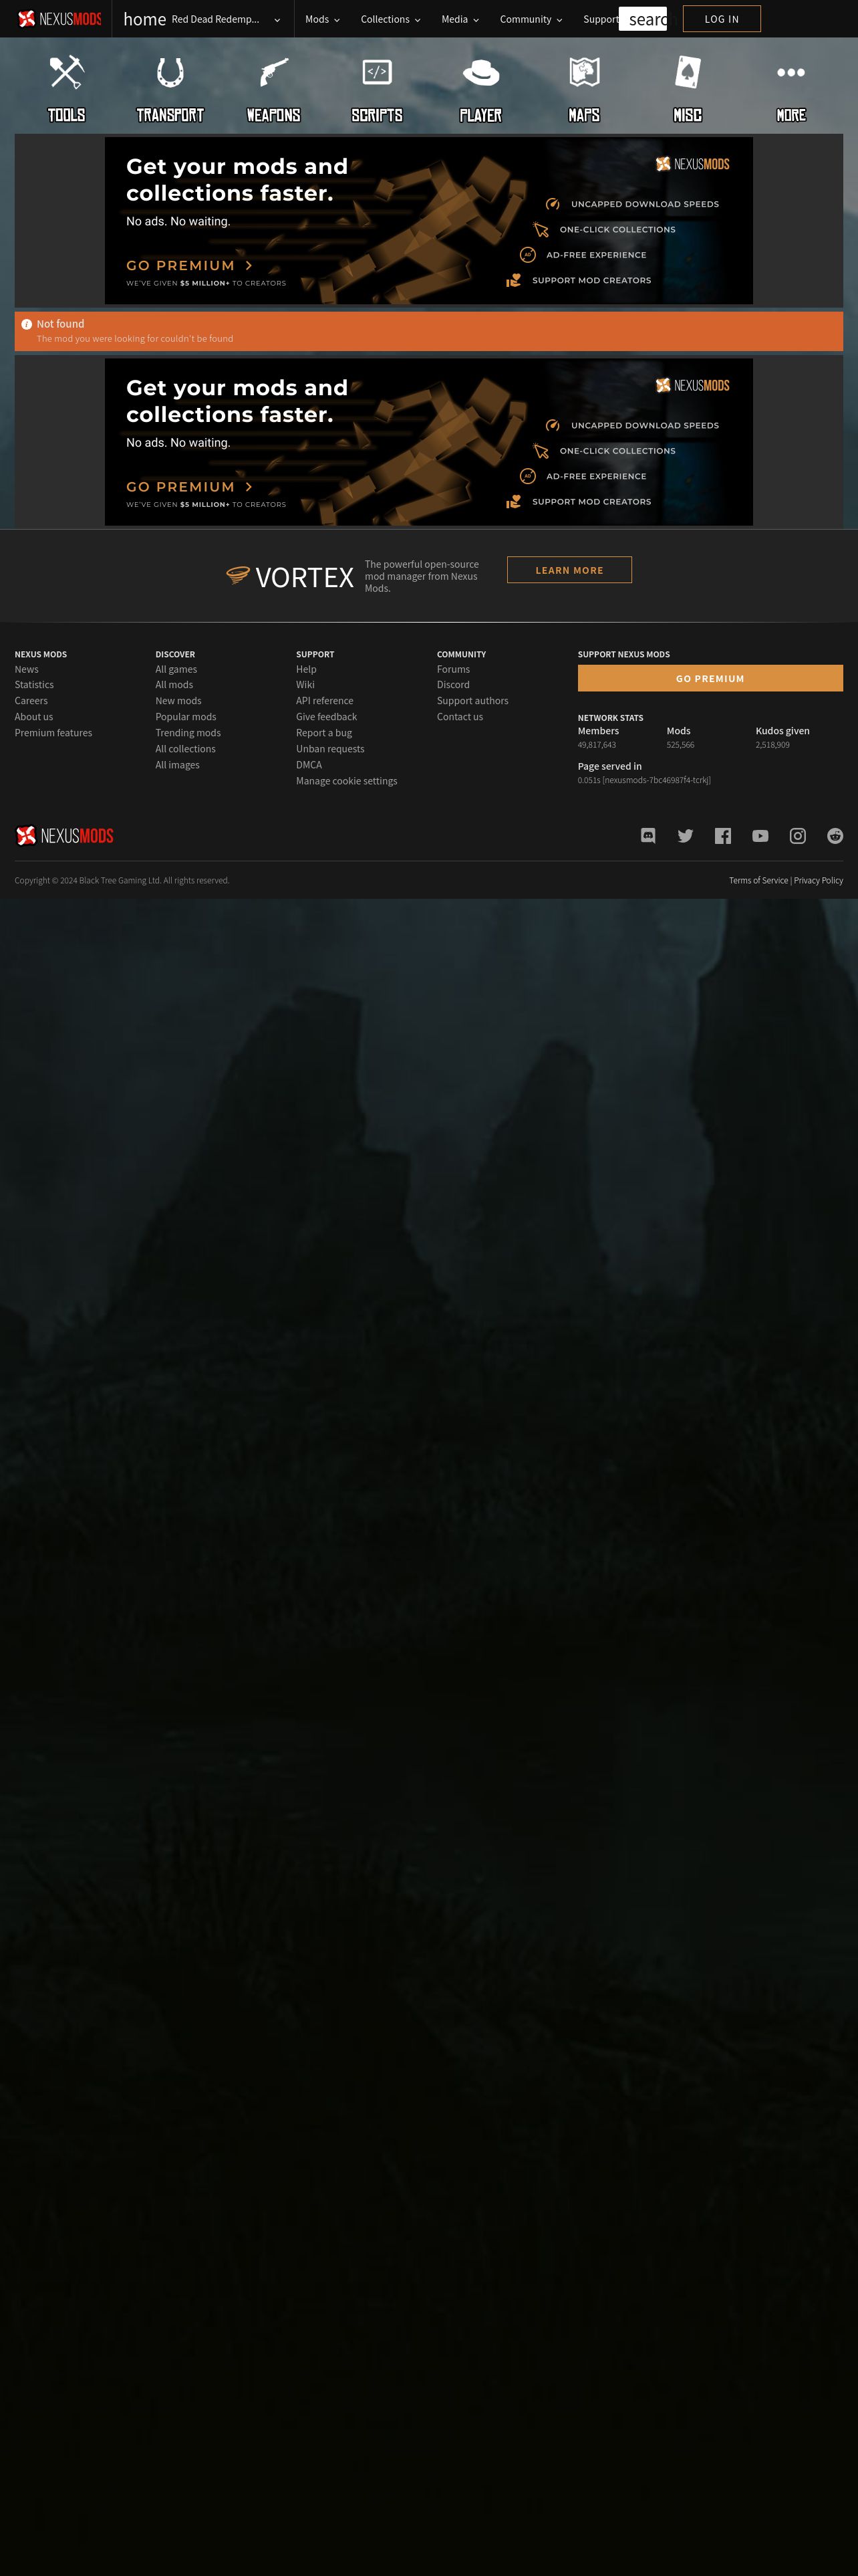Image resolution: width=858 pixels, height=2576 pixels.
Task: Open the DMCA link
Action: click(309, 765)
